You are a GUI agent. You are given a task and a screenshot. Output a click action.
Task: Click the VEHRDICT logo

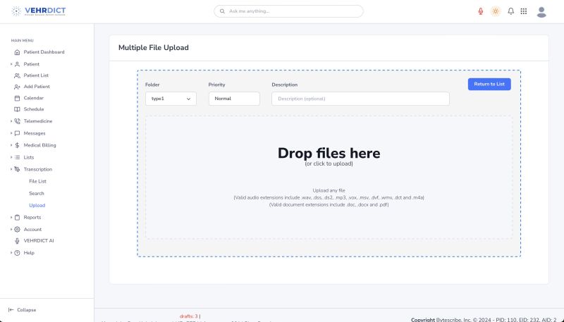[x=39, y=11]
